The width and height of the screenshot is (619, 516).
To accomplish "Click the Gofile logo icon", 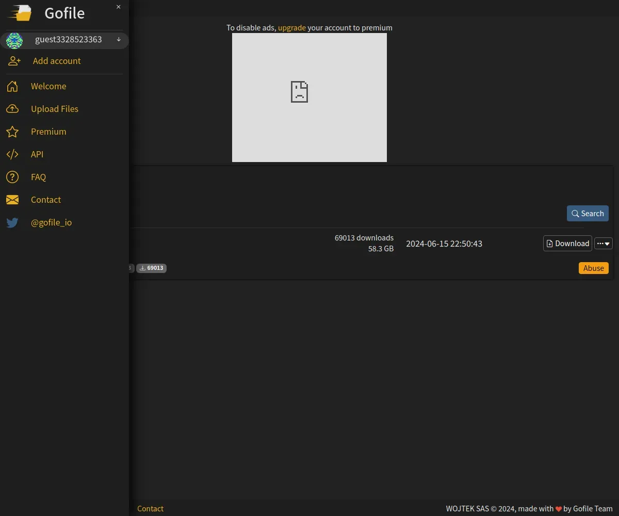I will point(19,12).
